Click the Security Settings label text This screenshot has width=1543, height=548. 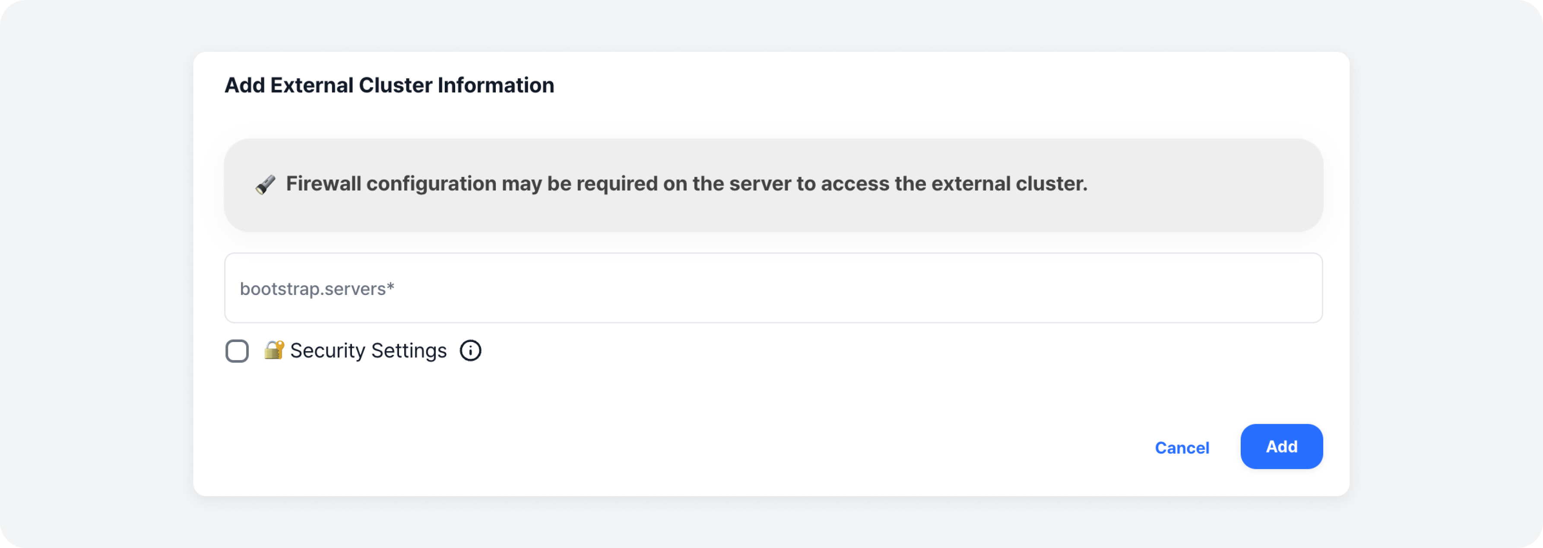368,350
